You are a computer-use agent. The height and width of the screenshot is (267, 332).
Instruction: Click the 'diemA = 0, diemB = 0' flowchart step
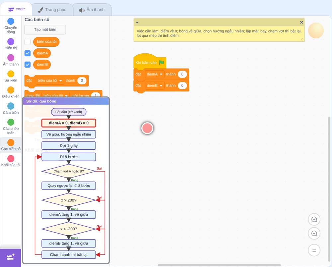tap(69, 123)
